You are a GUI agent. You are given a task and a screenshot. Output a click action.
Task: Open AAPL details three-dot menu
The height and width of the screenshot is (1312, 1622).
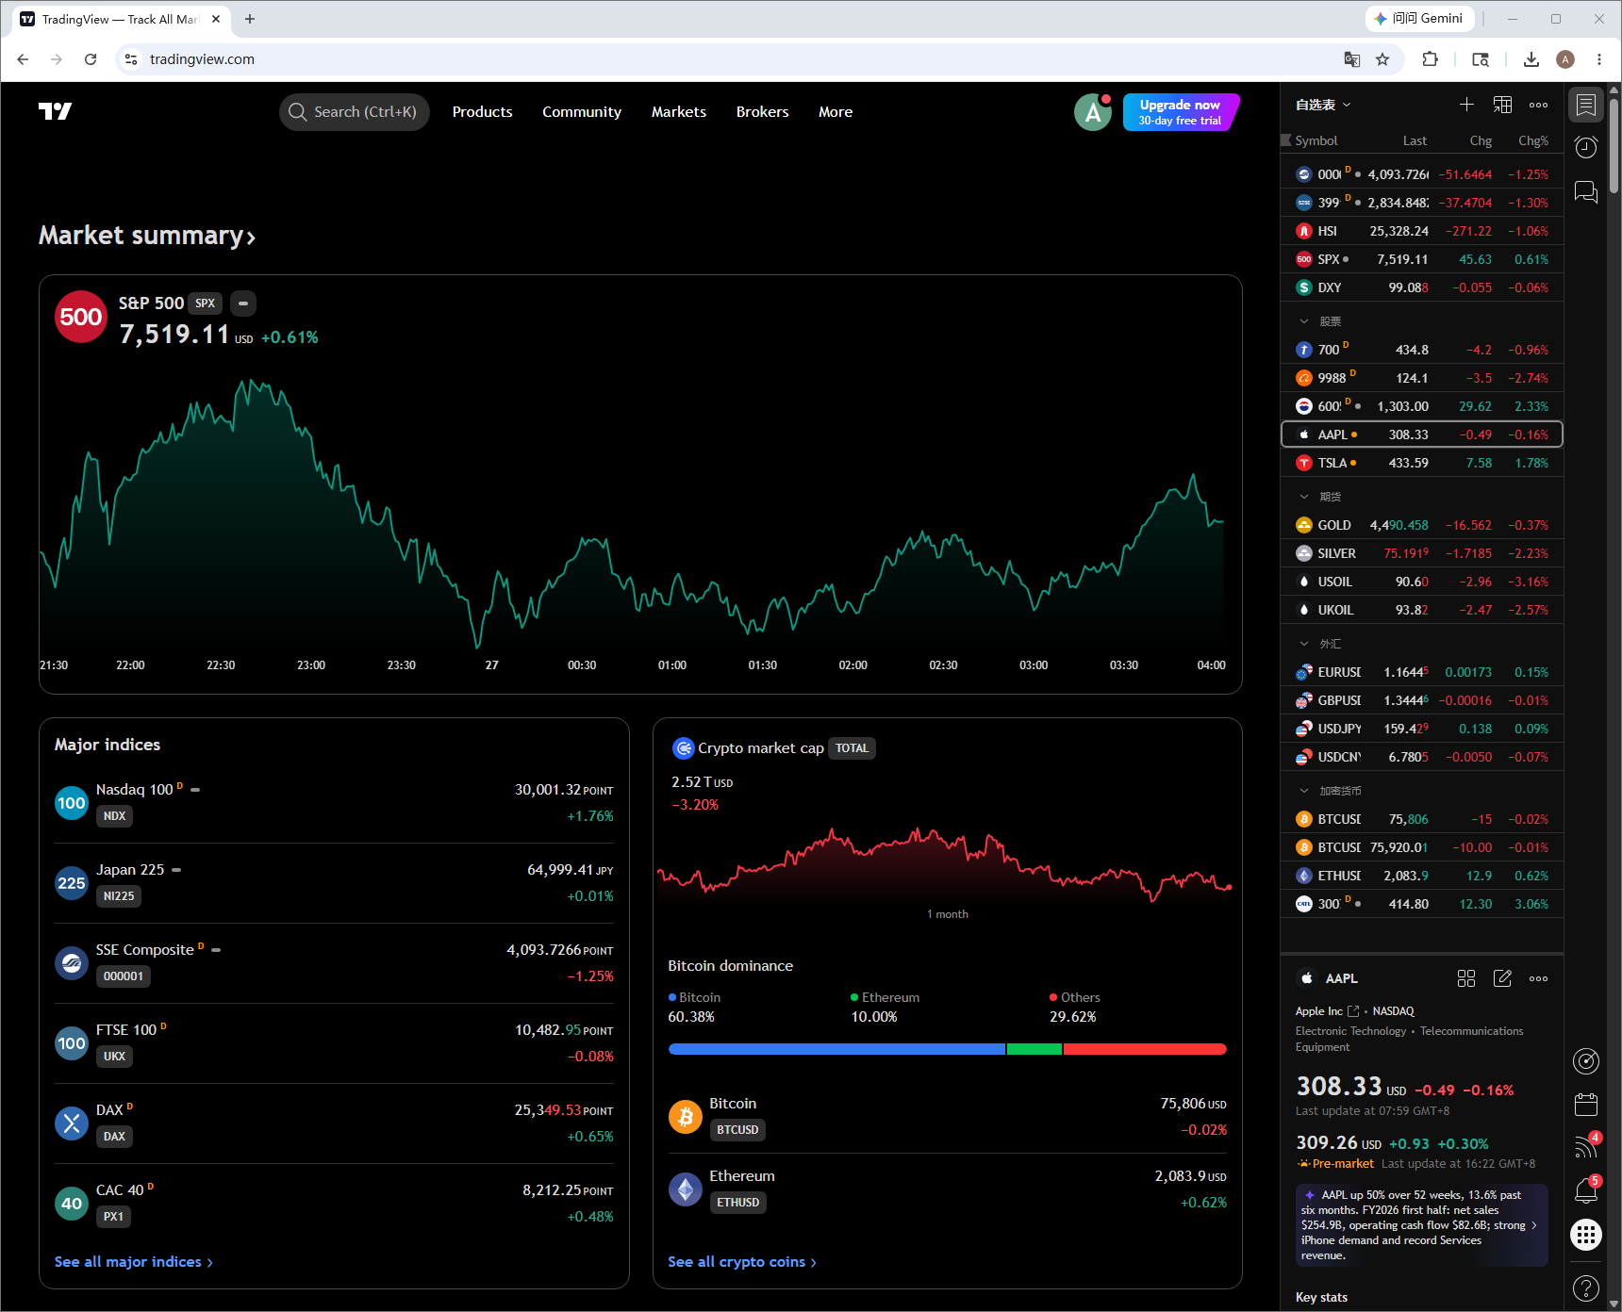click(1538, 978)
